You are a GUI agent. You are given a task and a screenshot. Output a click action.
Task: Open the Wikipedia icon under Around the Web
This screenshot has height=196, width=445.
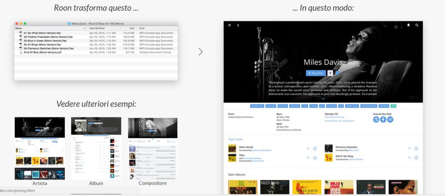(x=390, y=120)
